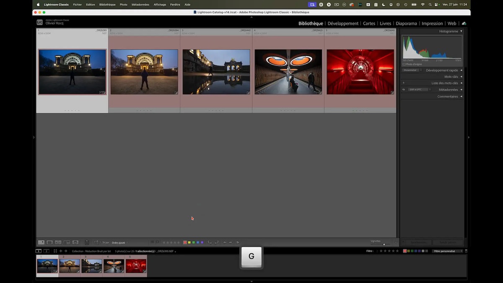This screenshot has height=283, width=503.
Task: Select the orange ceiling station photo in grid
Action: 288,72
